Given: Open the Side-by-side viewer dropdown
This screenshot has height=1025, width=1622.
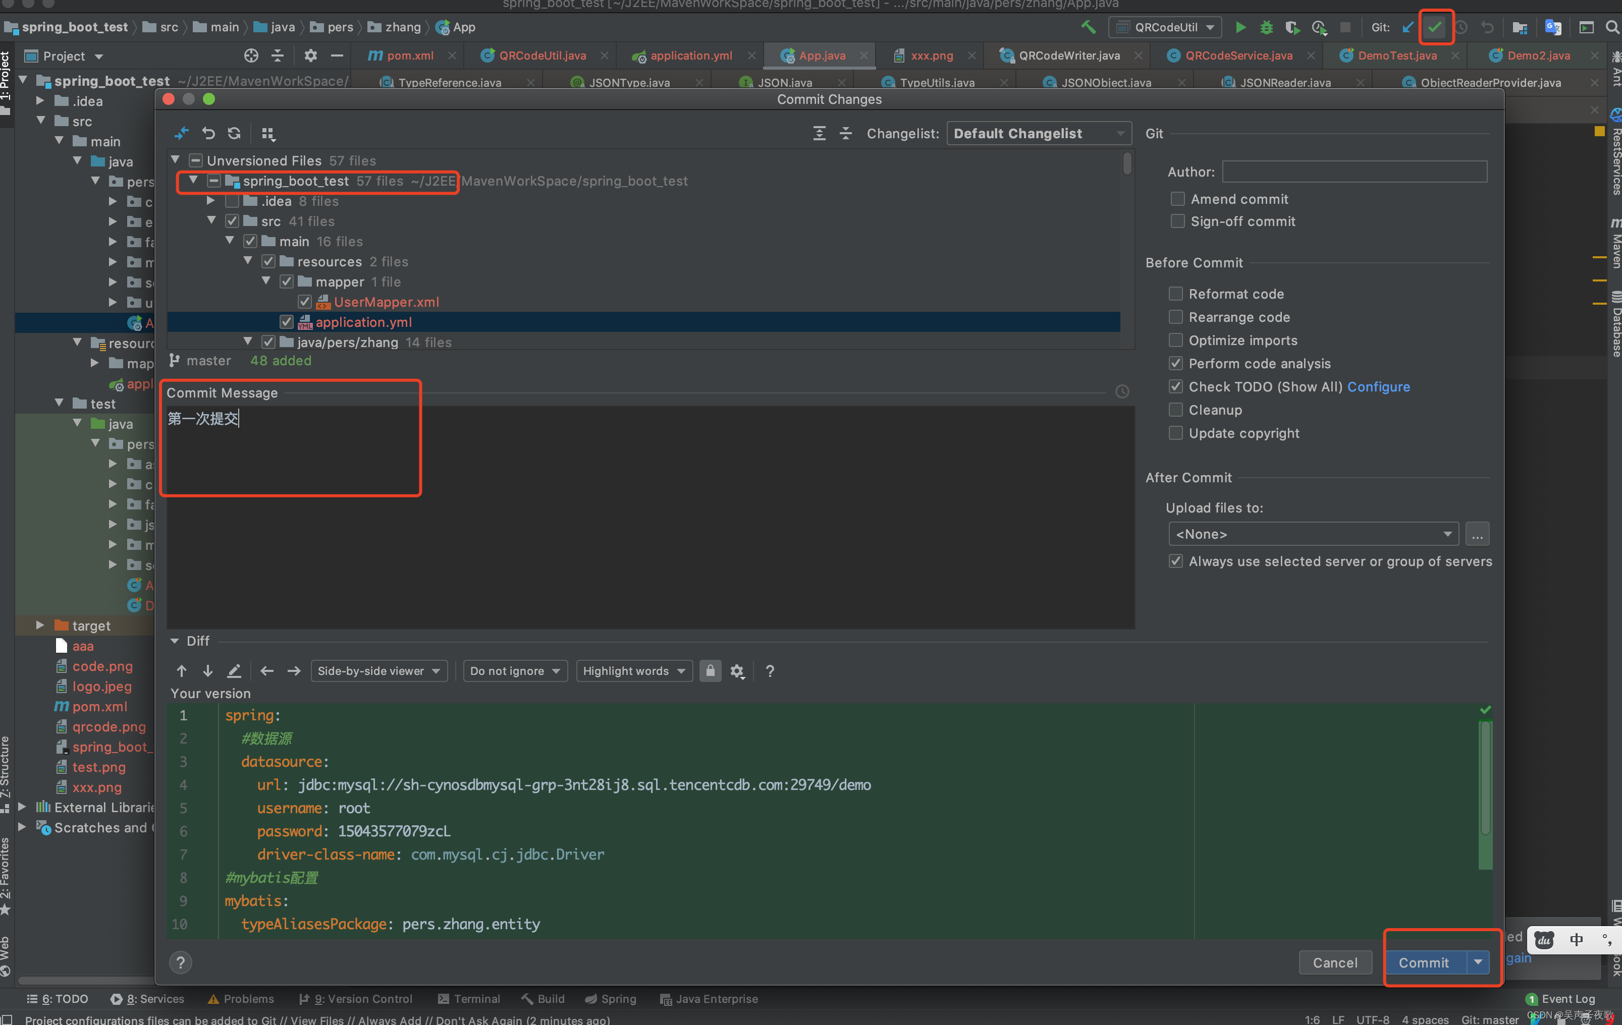Looking at the screenshot, I should click(x=379, y=671).
